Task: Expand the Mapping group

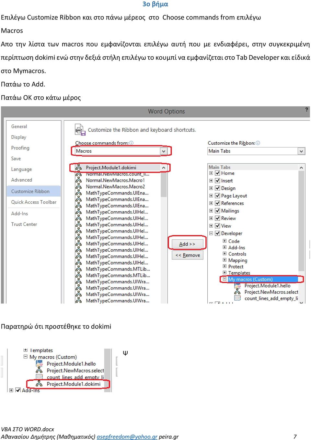Action: (225, 260)
